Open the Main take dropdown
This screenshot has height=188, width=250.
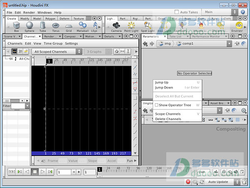(x=220, y=12)
